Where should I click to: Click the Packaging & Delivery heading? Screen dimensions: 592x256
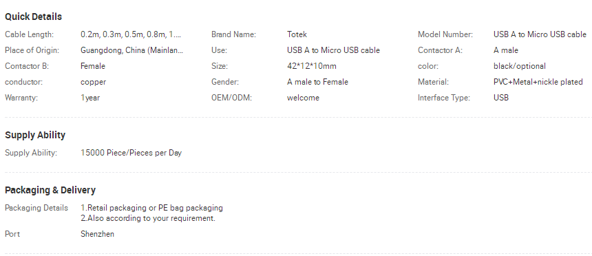(x=50, y=190)
